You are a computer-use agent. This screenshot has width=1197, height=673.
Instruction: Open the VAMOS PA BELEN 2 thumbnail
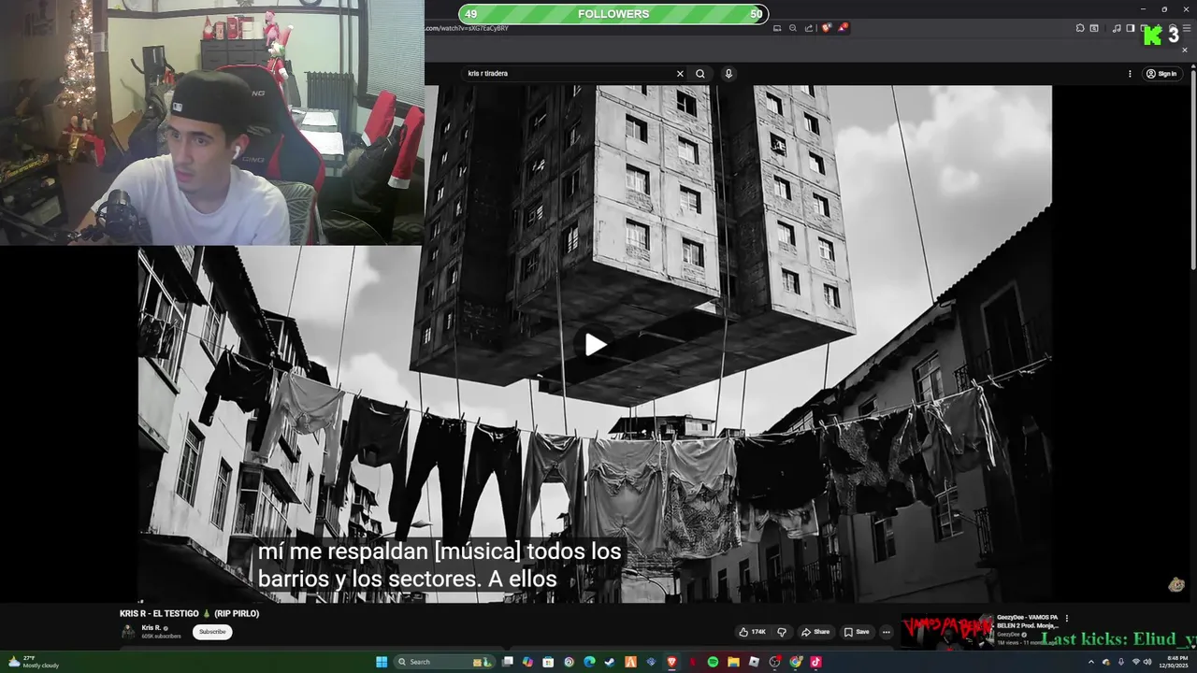coord(946,631)
